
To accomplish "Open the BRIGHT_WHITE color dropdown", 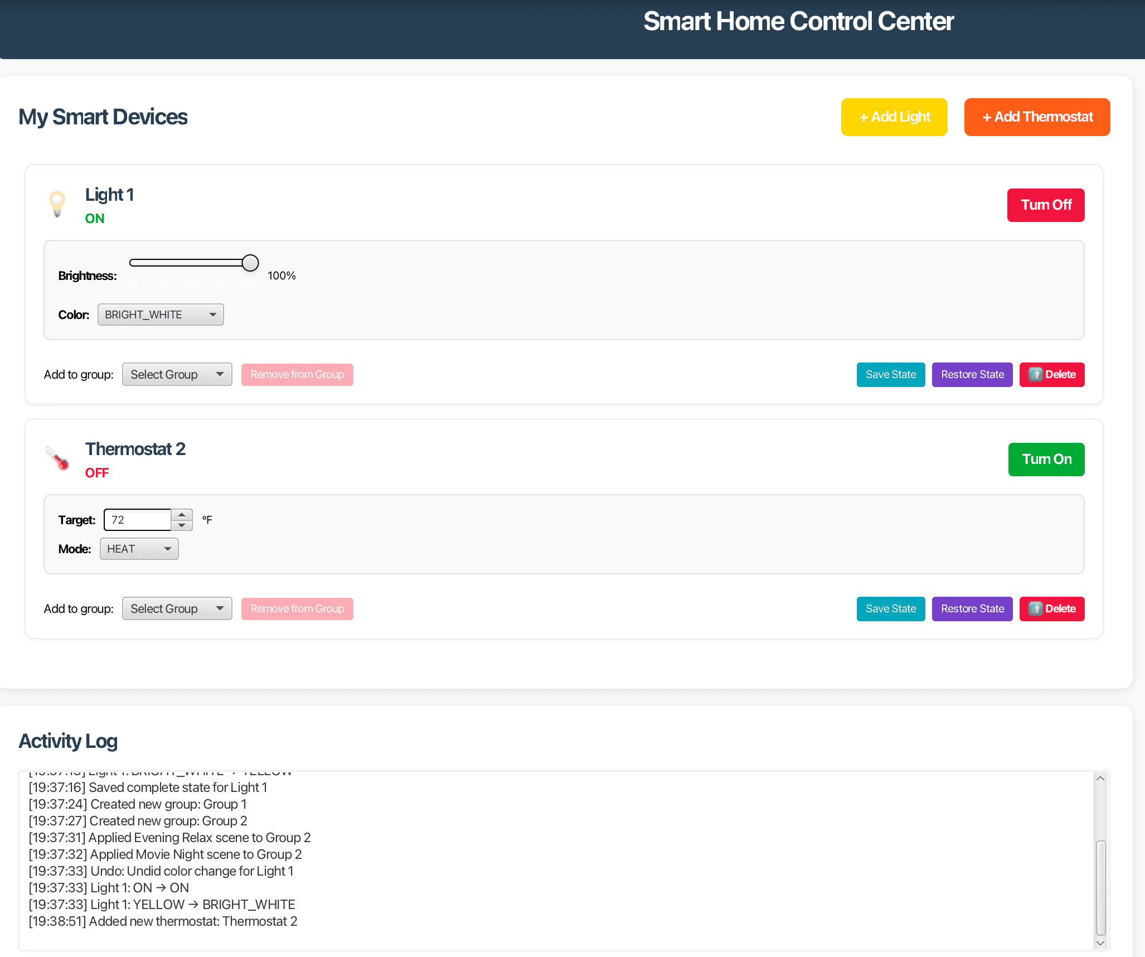I will click(161, 315).
